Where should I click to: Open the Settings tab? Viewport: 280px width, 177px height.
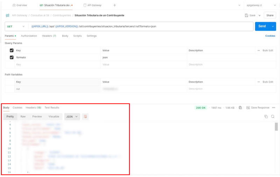coord(92,36)
